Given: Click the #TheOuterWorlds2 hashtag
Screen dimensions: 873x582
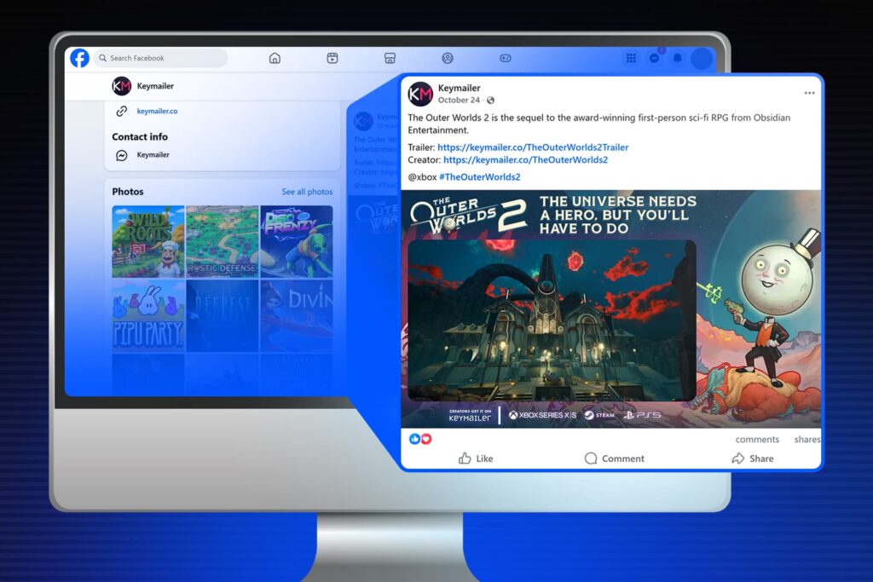Looking at the screenshot, I should pyautogui.click(x=480, y=177).
